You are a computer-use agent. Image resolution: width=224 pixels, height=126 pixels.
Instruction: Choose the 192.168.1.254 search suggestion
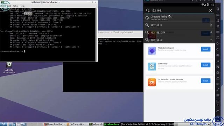point(179,33)
